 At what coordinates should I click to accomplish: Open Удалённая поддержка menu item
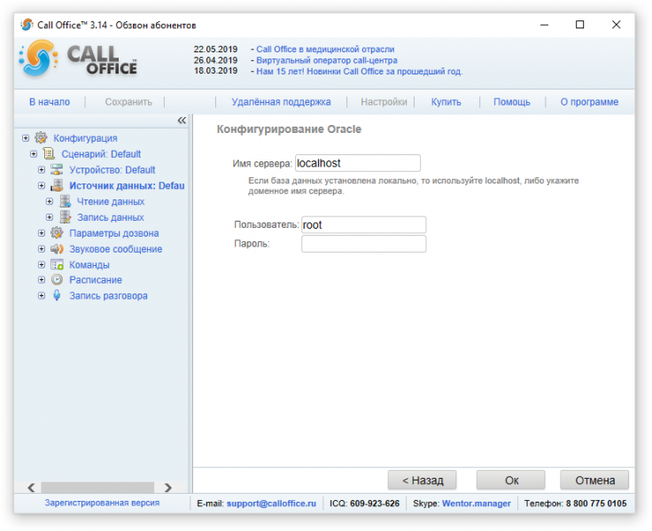point(281,102)
